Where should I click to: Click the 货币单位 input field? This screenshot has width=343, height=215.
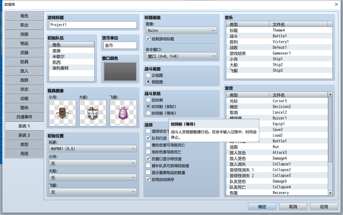120,45
